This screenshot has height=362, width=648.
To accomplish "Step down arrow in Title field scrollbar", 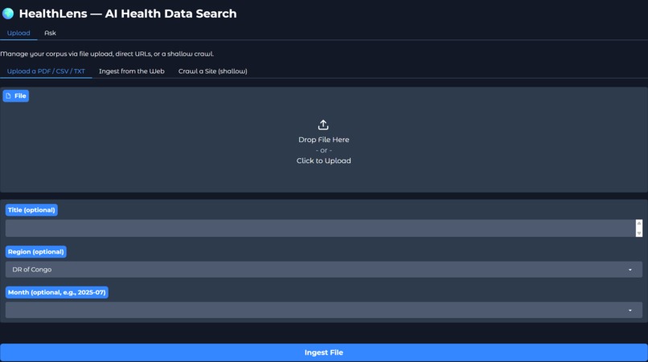I will (x=639, y=234).
